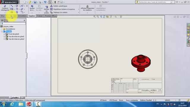Open the SolidWorks logo menu arrow
Screen dimensions: 190x107
pos(19,2)
